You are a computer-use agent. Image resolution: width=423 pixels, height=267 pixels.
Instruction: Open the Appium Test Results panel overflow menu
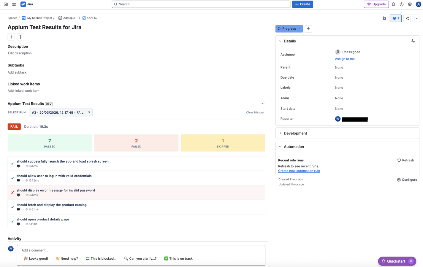click(x=262, y=104)
